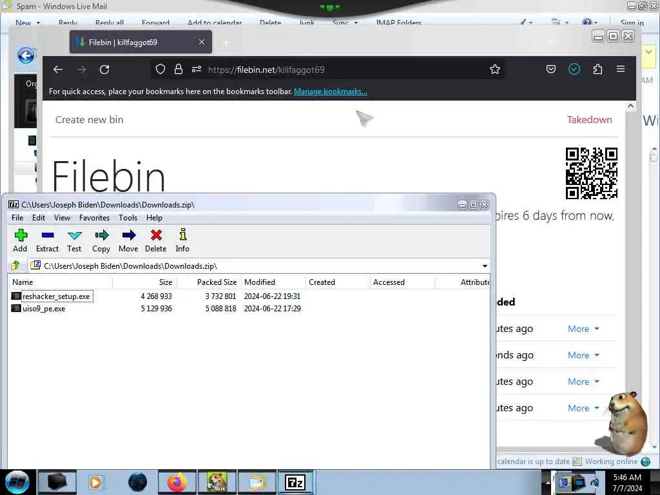The image size is (660, 495).
Task: Sort by the Accessed column header
Action: [x=402, y=282]
